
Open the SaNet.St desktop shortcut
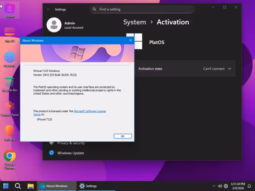[x=10, y=133]
